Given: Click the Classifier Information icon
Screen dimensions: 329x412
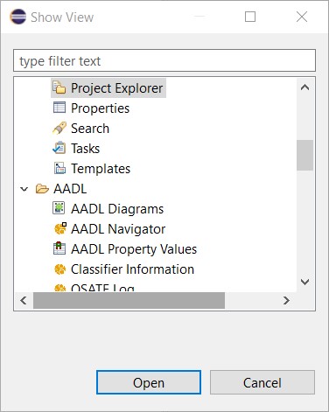Looking at the screenshot, I should [60, 269].
